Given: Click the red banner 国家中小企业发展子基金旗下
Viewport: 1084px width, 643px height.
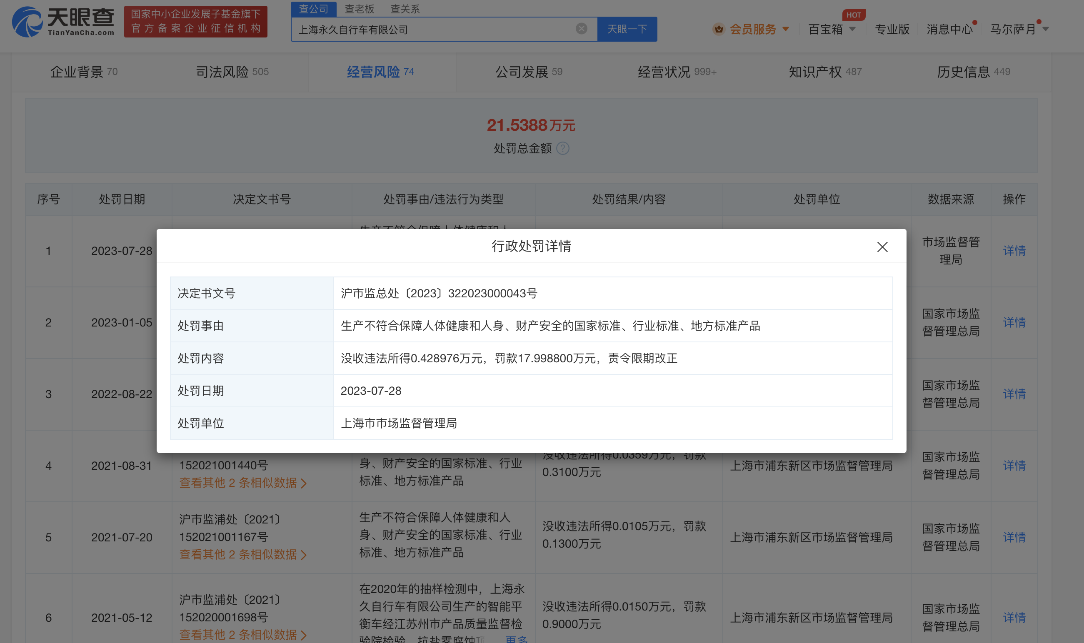Looking at the screenshot, I should [195, 21].
